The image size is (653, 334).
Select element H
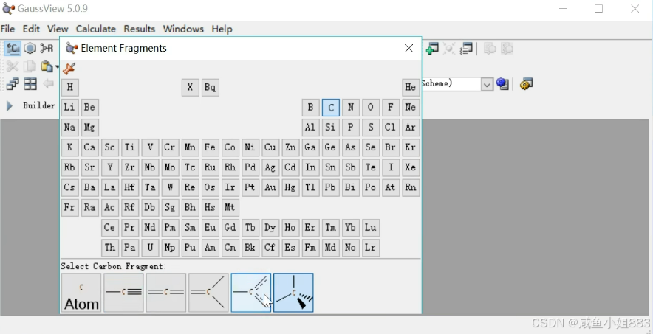click(x=70, y=87)
